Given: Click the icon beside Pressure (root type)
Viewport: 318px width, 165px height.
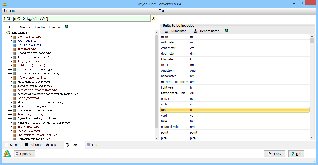Looking at the screenshot, I should coord(15,115).
